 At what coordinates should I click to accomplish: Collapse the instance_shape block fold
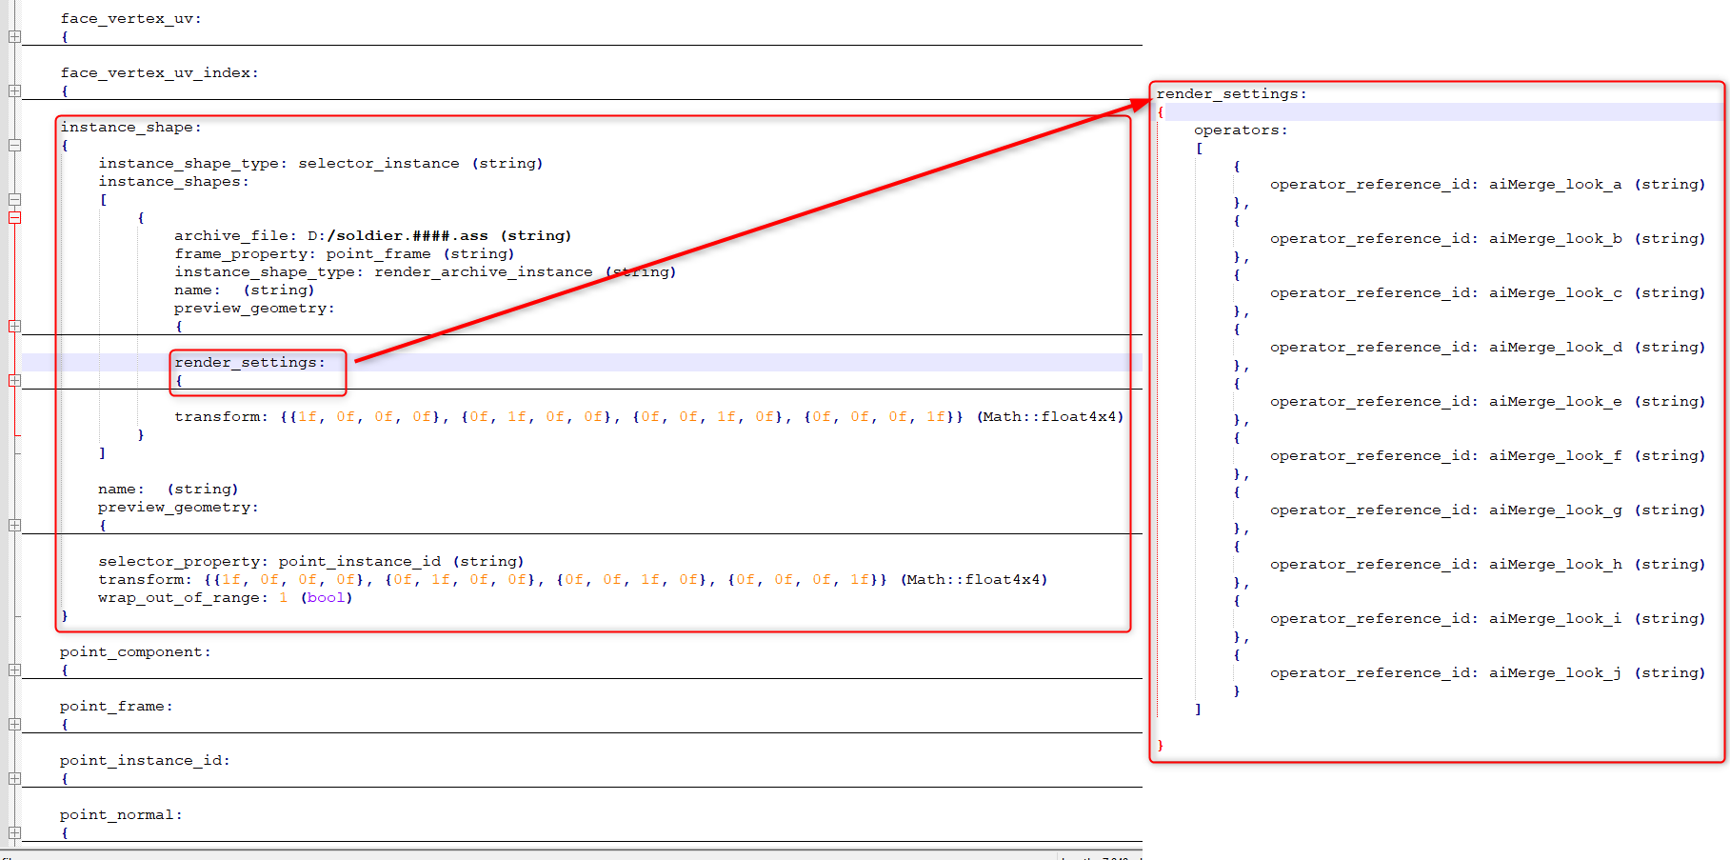tap(14, 145)
